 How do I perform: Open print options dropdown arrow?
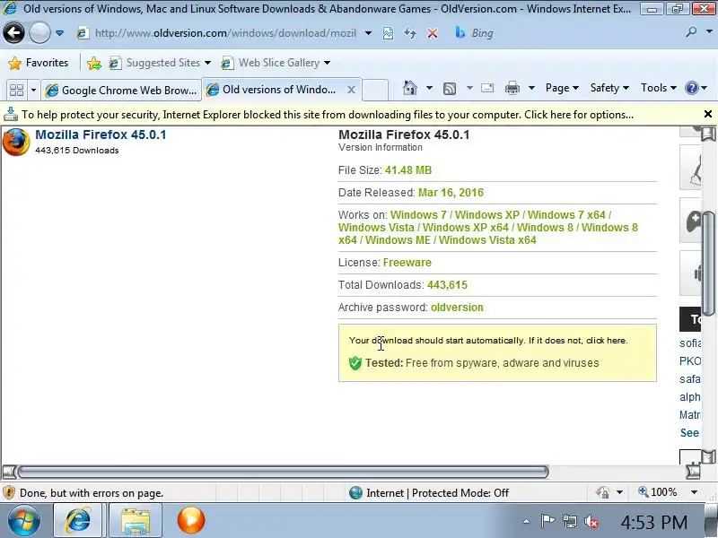coord(531,88)
